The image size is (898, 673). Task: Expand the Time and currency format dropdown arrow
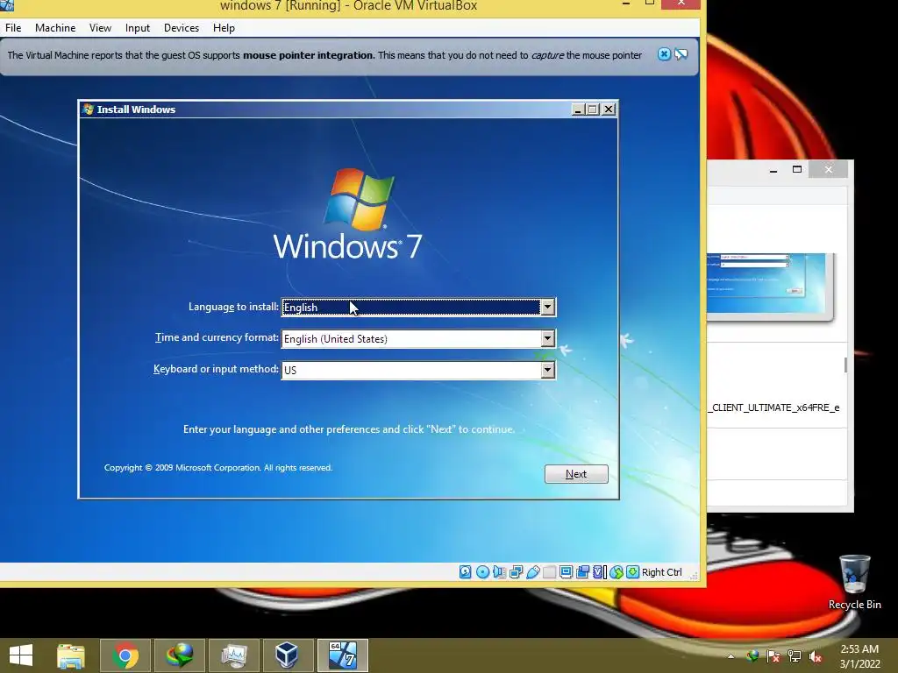[547, 339]
